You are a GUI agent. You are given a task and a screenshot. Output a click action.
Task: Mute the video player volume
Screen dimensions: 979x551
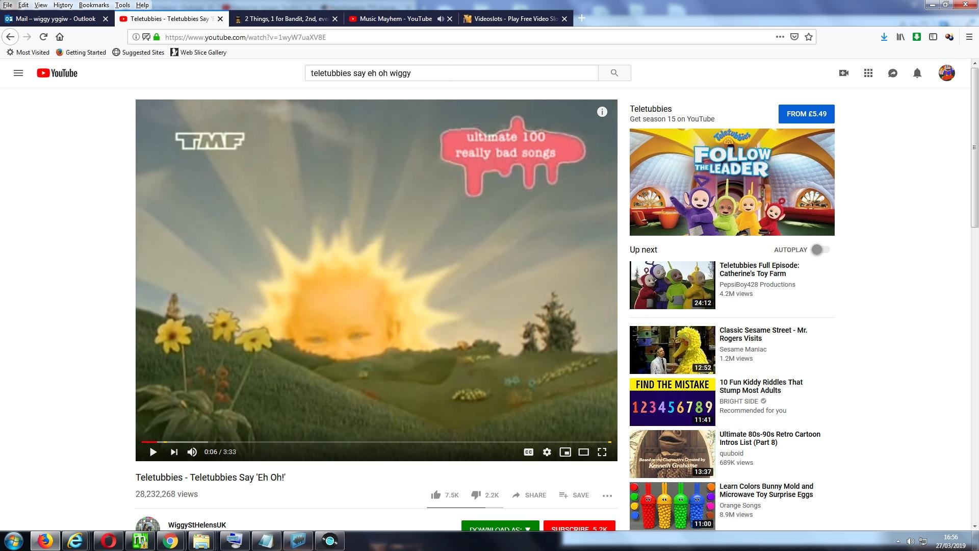pyautogui.click(x=192, y=452)
